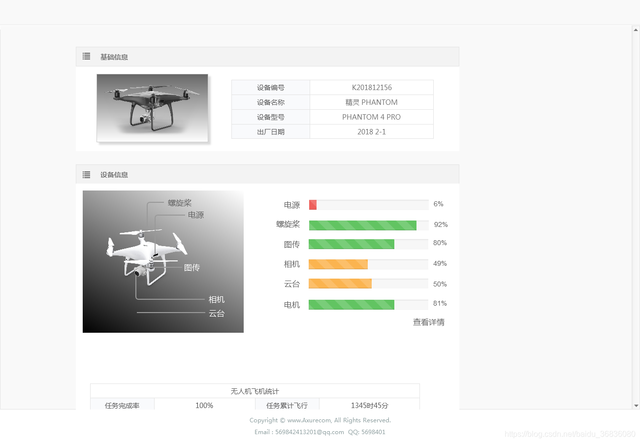Click the 设备名称 label cell
640x443 pixels.
click(x=271, y=102)
